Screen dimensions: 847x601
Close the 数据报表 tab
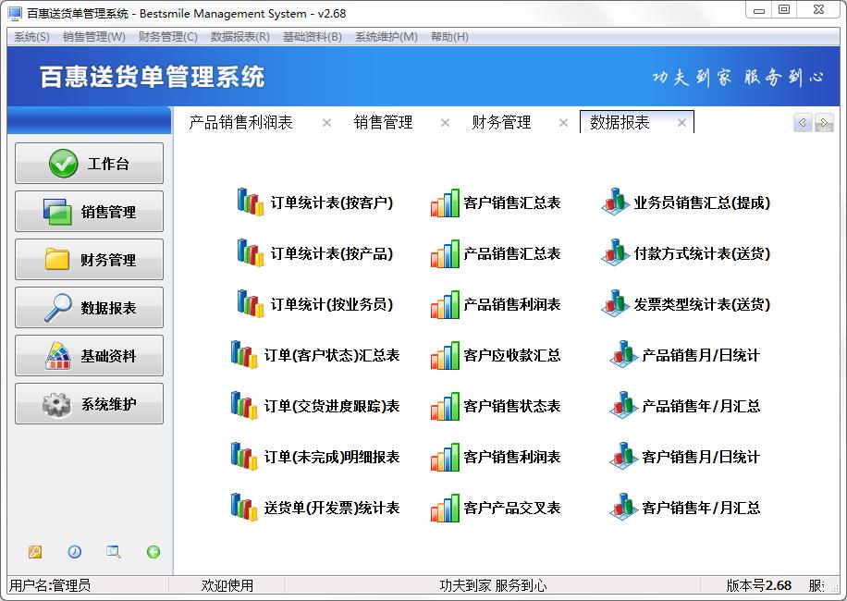click(681, 123)
